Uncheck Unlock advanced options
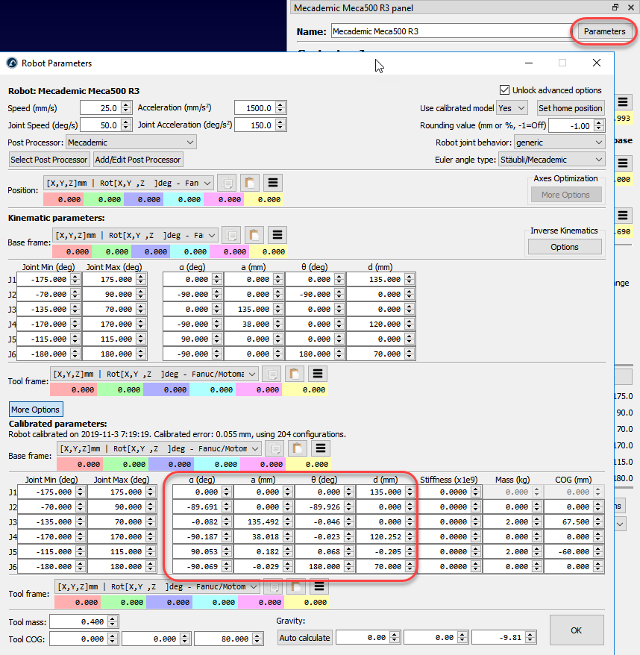The image size is (640, 655). pyautogui.click(x=505, y=90)
